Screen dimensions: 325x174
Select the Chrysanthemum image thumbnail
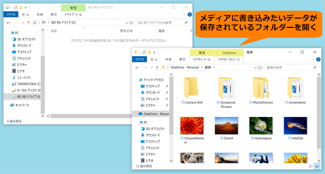(x=192, y=126)
